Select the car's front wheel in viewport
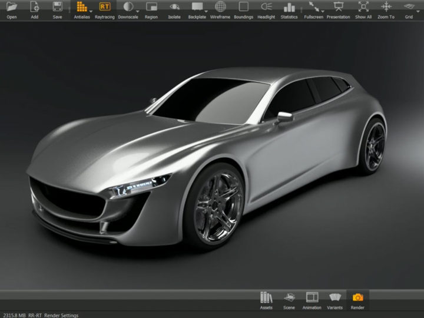424x318 pixels. (x=216, y=206)
